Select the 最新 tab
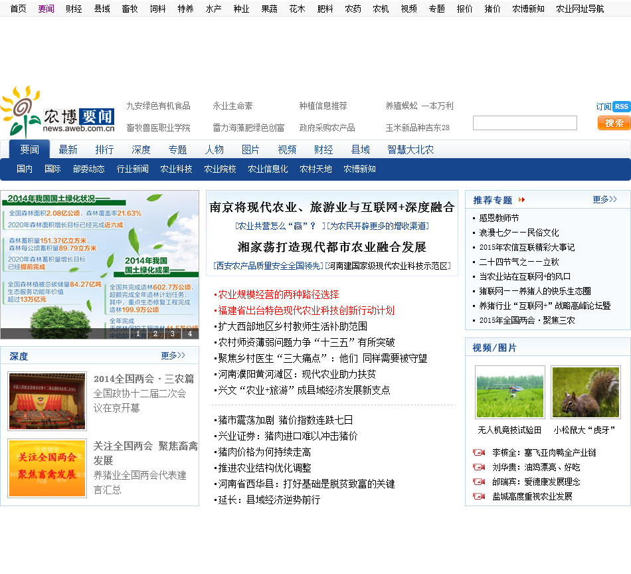The image size is (631, 574). click(x=68, y=149)
